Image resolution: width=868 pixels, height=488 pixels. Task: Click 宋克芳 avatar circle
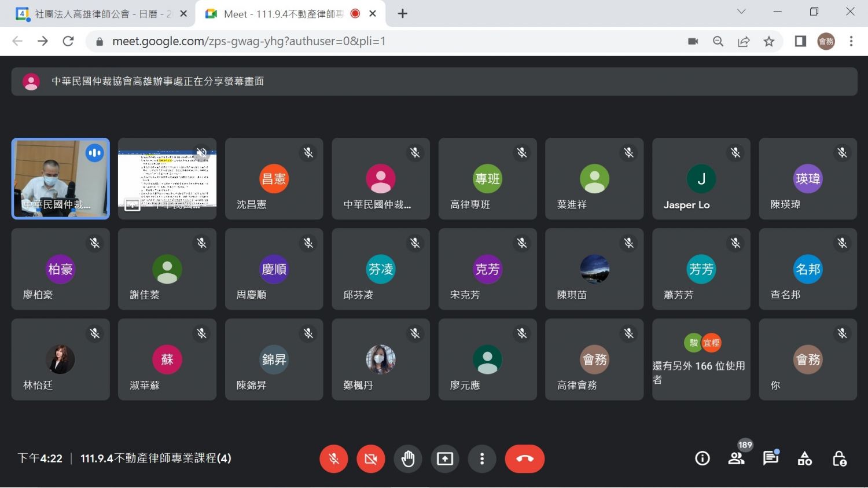(488, 269)
